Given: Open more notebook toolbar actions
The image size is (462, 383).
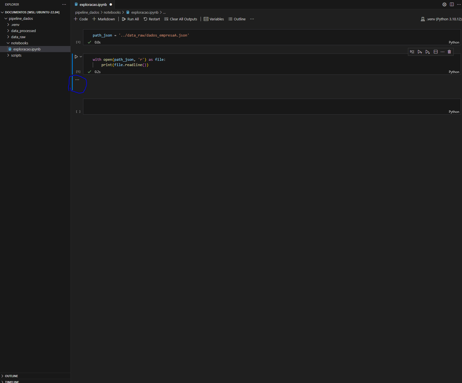Looking at the screenshot, I should point(252,19).
